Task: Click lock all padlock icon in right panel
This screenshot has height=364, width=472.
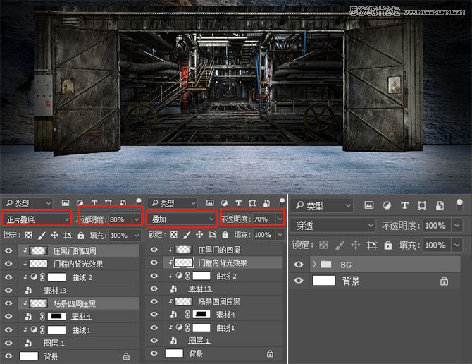Action: (386, 245)
